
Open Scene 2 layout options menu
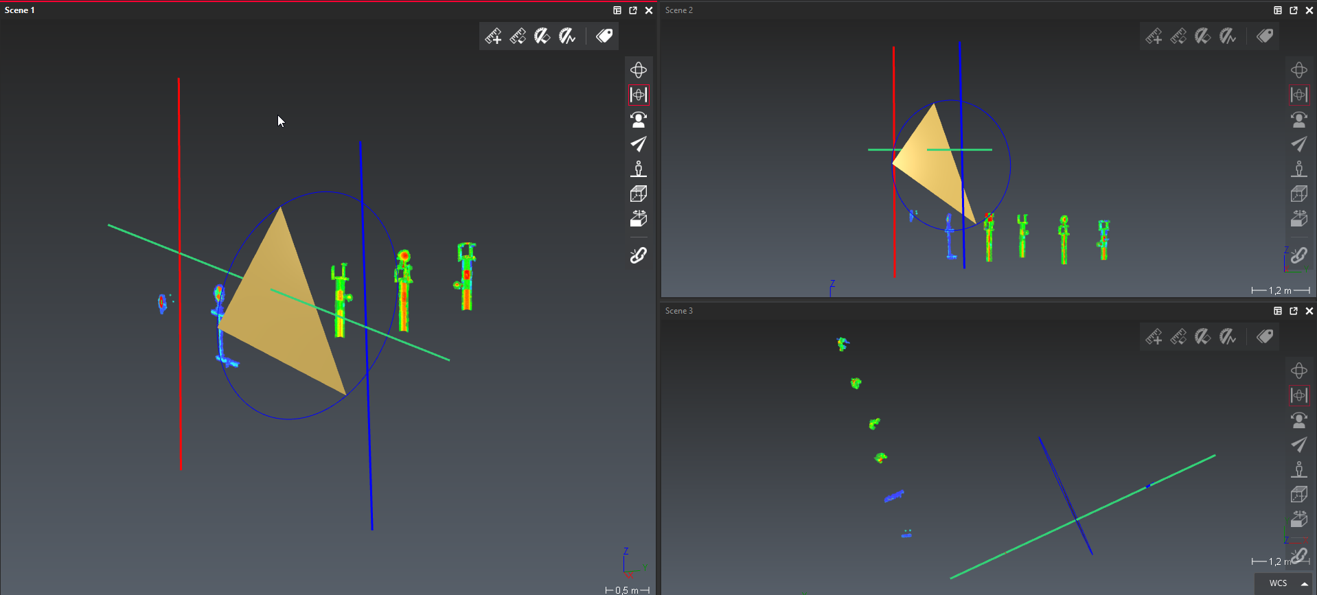point(1277,10)
